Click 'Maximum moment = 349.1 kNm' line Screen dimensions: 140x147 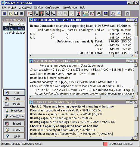click(64, 74)
